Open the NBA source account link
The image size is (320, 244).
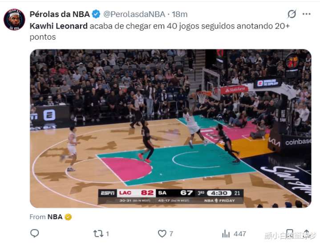(55, 217)
